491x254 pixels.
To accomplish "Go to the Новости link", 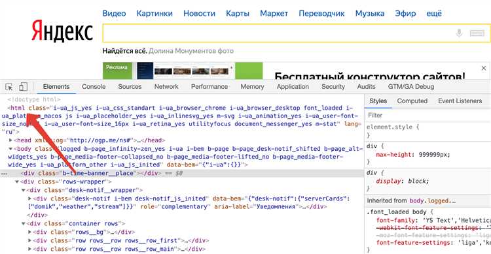I will (199, 14).
